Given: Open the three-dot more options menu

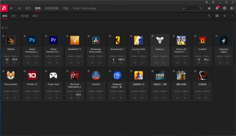Looking at the screenshot, I should (x=232, y=16).
